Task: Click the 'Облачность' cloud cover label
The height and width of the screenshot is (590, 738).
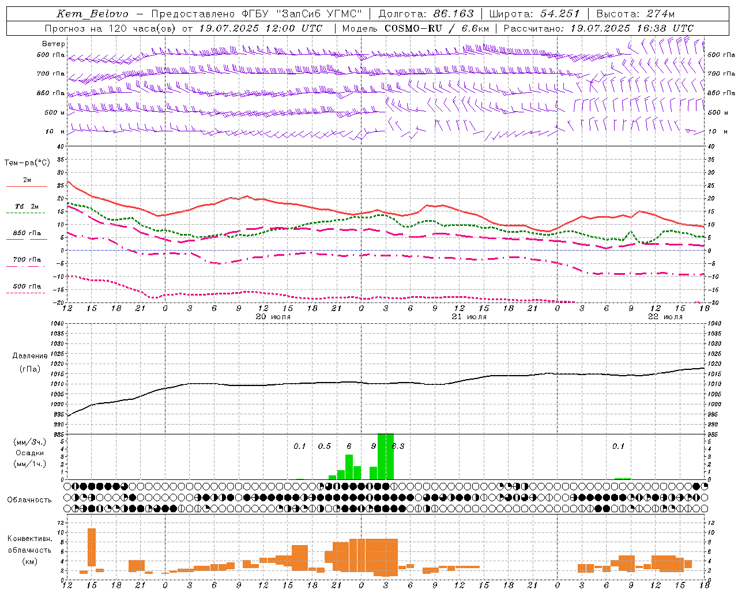Action: [29, 500]
